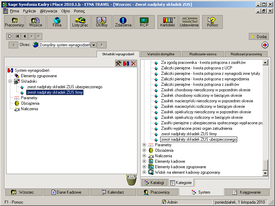This screenshot has width=275, height=206.
Task: Expand the Elementy kadrowe node
Action: tap(144, 161)
